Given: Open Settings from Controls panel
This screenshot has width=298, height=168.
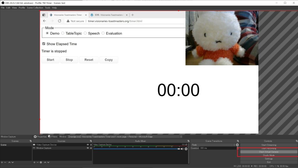Looking at the screenshot, I should [x=269, y=159].
